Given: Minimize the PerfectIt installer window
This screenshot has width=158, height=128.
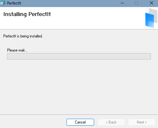Looking at the screenshot, I should click(122, 3).
